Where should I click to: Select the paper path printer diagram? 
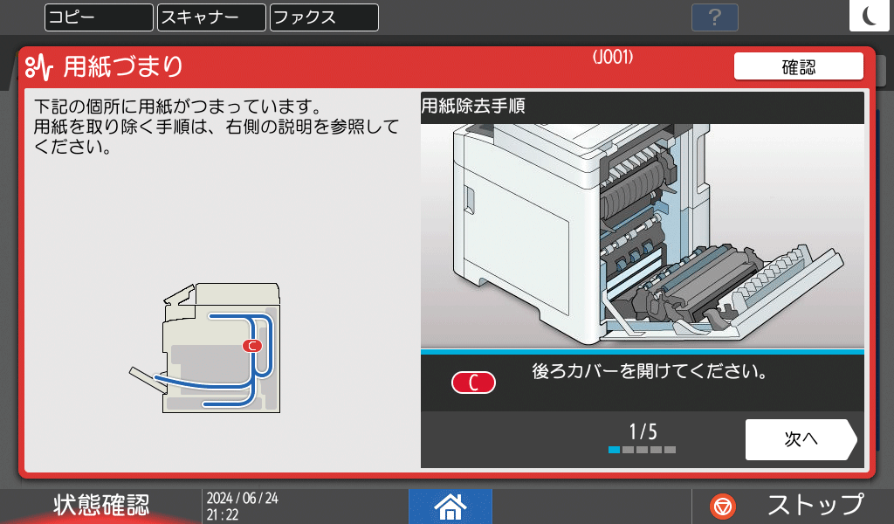(210, 348)
